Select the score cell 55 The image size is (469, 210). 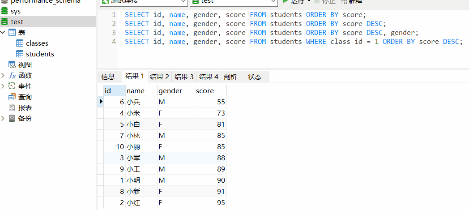tap(211, 102)
